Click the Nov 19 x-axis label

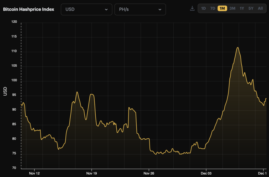coord(91,173)
